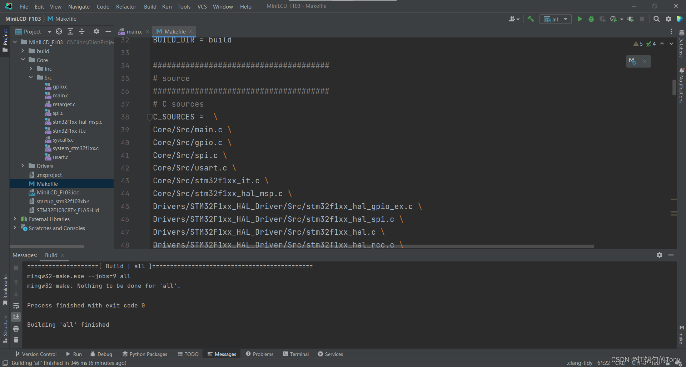The width and height of the screenshot is (686, 367).
Task: Open editor tabs three-dot menu
Action: 671,31
